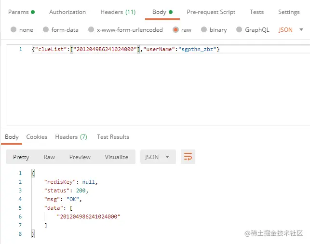Open the request Settings tab
The width and height of the screenshot is (310, 244).
coord(289,12)
